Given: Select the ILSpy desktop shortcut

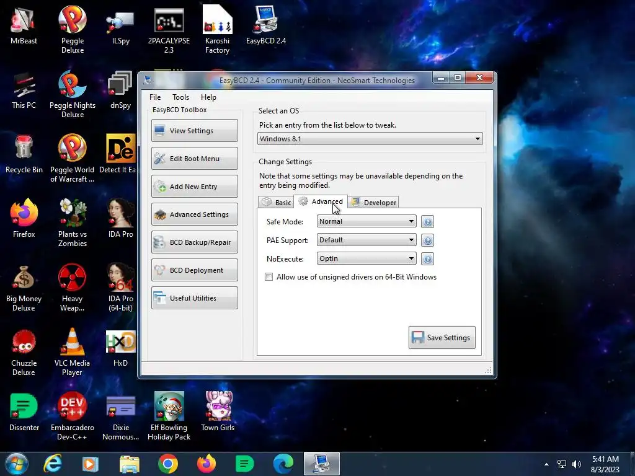Looking at the screenshot, I should click(x=120, y=26).
